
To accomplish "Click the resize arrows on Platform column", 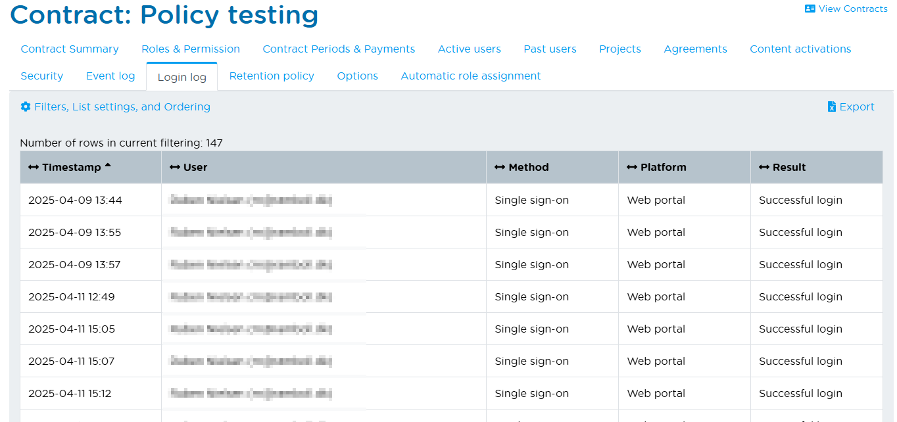I will click(632, 167).
